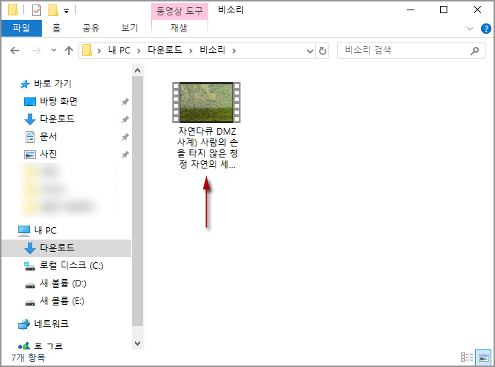This screenshot has width=495, height=367.
Task: Close the 비소리 window
Action: point(477,10)
